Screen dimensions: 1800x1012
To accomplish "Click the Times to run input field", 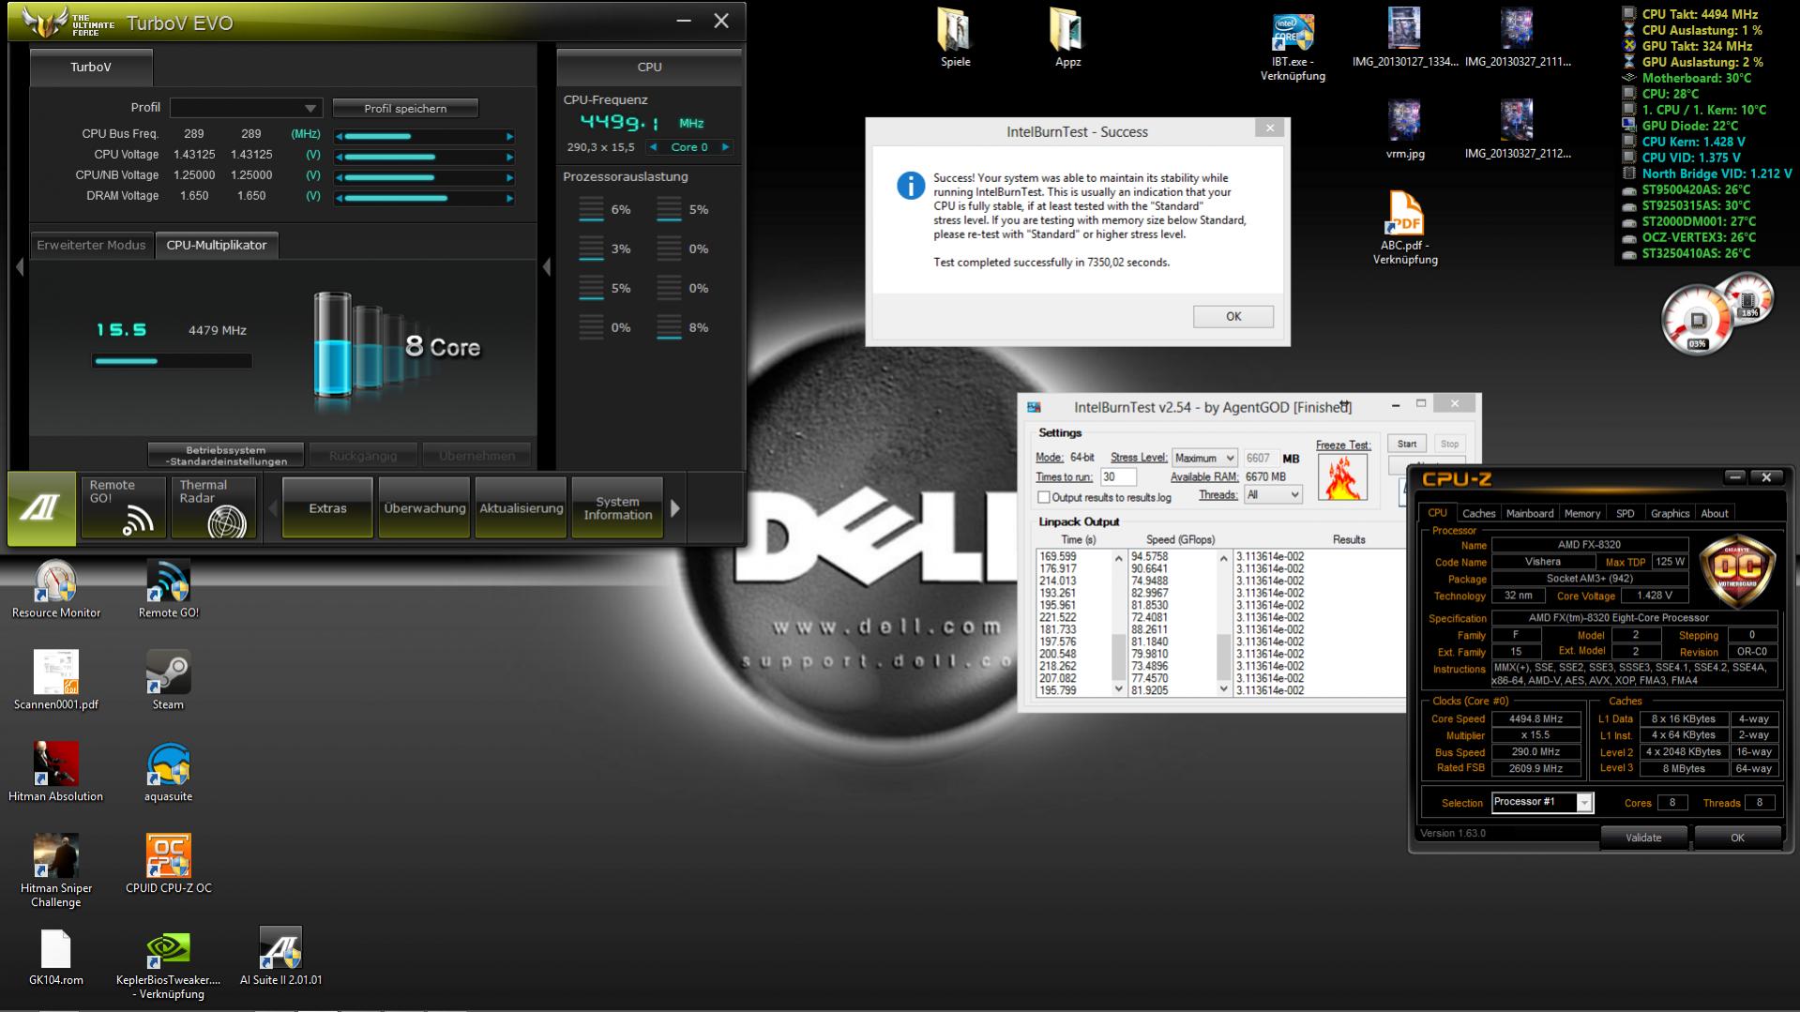I will pos(1118,476).
